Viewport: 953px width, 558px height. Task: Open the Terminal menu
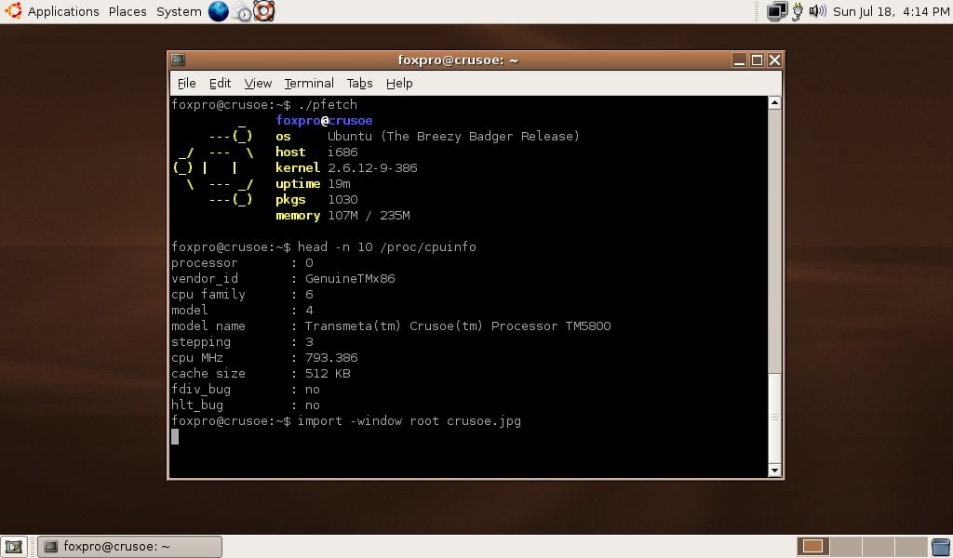tap(308, 83)
